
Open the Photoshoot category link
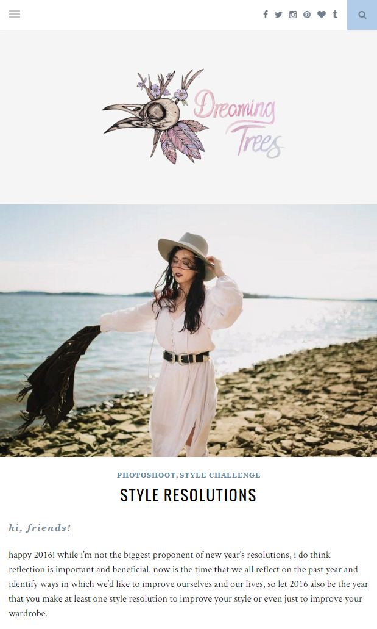146,475
